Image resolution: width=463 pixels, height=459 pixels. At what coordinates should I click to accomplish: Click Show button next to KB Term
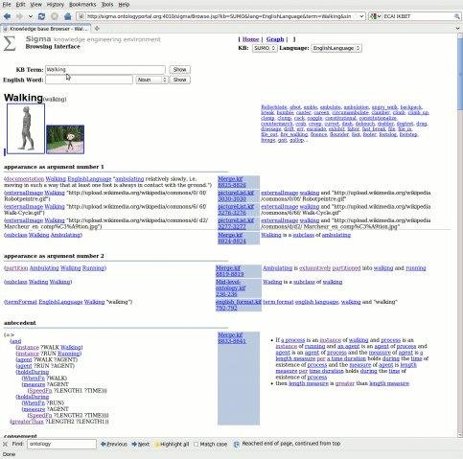pyautogui.click(x=180, y=70)
